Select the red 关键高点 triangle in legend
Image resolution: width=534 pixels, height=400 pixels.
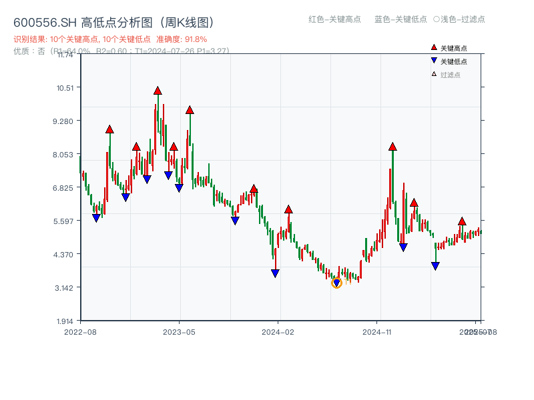433,48
